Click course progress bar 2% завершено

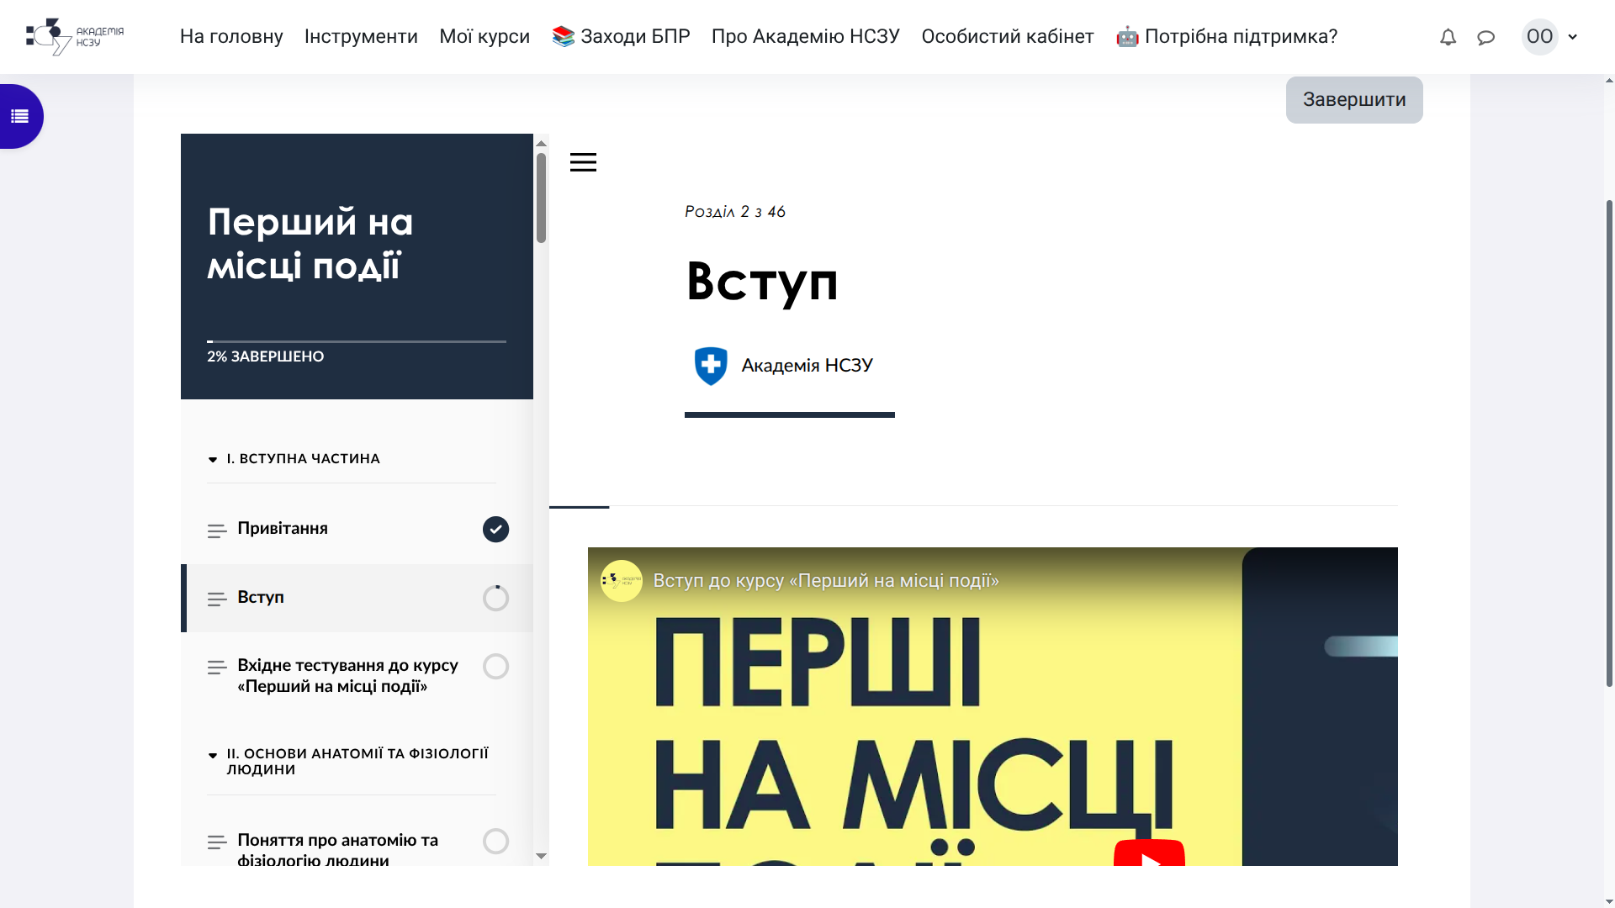(x=357, y=341)
